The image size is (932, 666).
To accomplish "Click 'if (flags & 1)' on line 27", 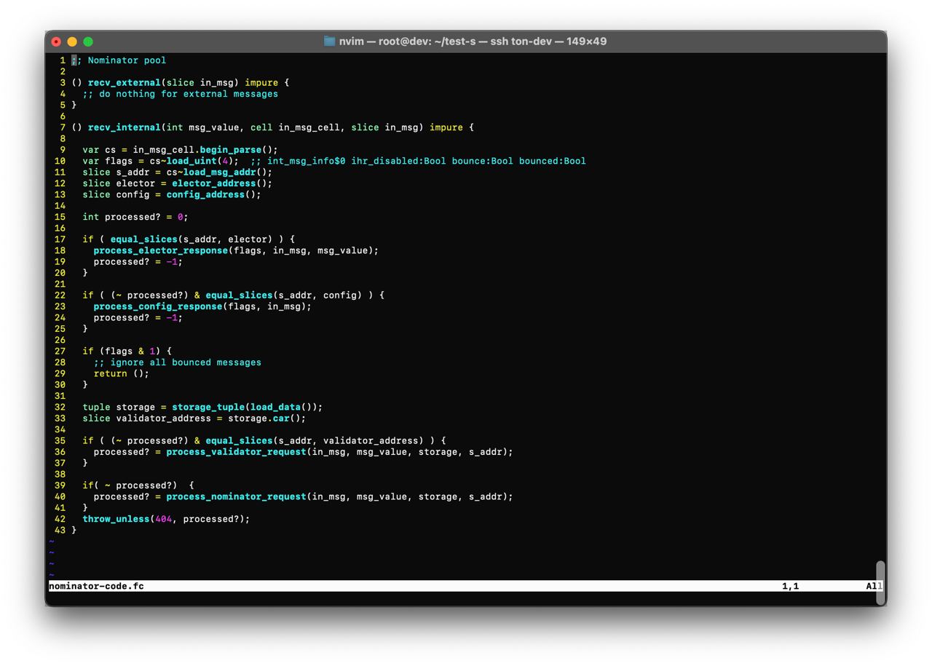I will click(x=122, y=352).
